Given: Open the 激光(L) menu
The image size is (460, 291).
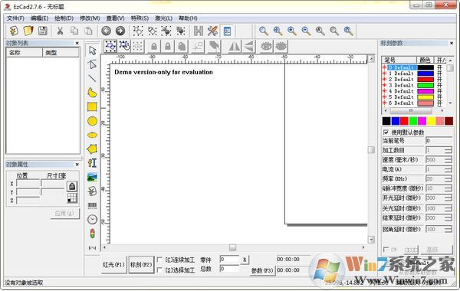Looking at the screenshot, I should (163, 18).
